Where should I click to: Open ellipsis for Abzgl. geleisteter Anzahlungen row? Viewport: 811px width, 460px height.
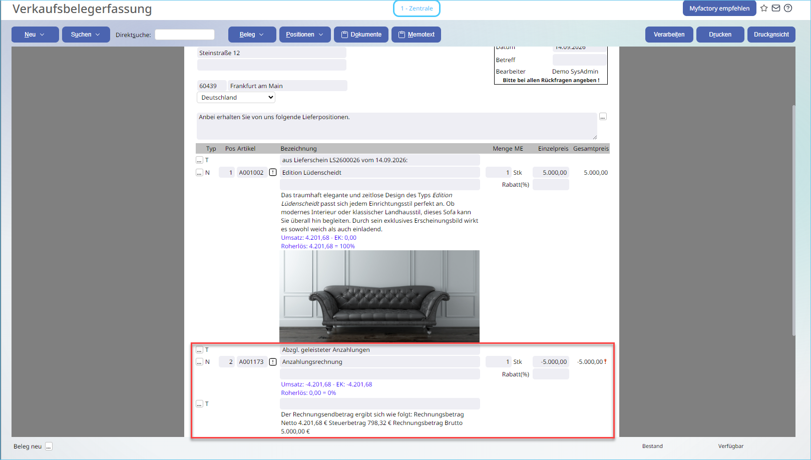pyautogui.click(x=199, y=350)
